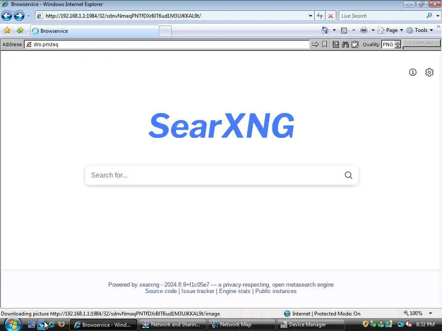Open the Source code link
This screenshot has height=331, width=442.
click(161, 291)
